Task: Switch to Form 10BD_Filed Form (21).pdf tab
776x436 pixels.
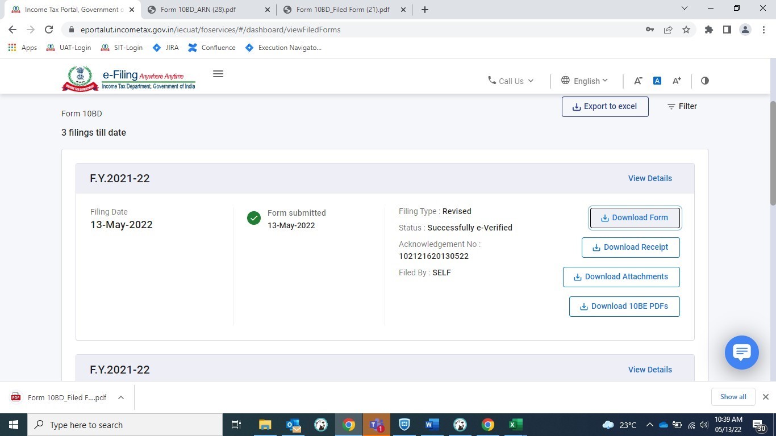Action: (343, 10)
